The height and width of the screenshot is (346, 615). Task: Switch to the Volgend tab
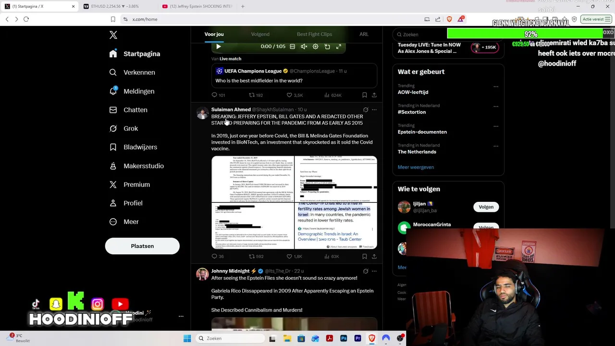[x=260, y=34]
